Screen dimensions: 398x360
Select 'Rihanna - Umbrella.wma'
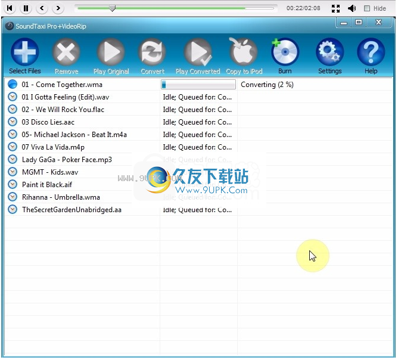(61, 197)
